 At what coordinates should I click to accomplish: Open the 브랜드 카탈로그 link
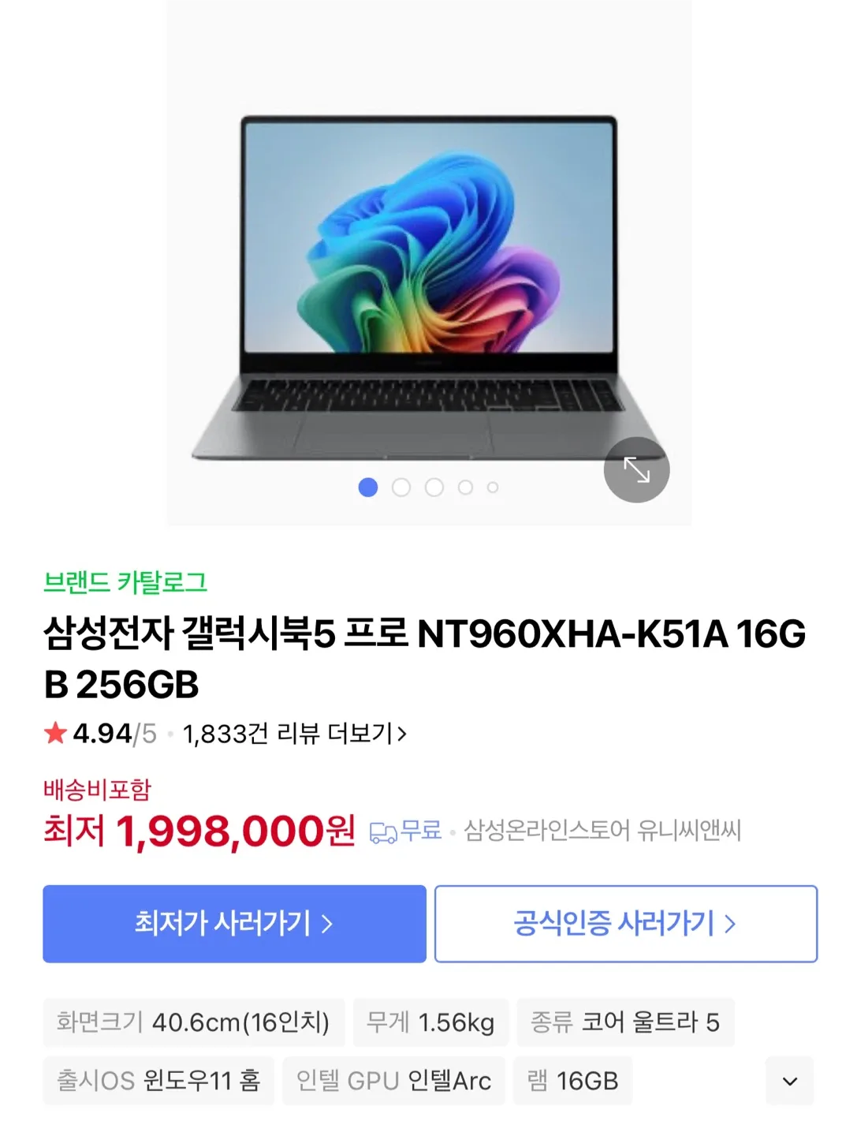pyautogui.click(x=125, y=583)
